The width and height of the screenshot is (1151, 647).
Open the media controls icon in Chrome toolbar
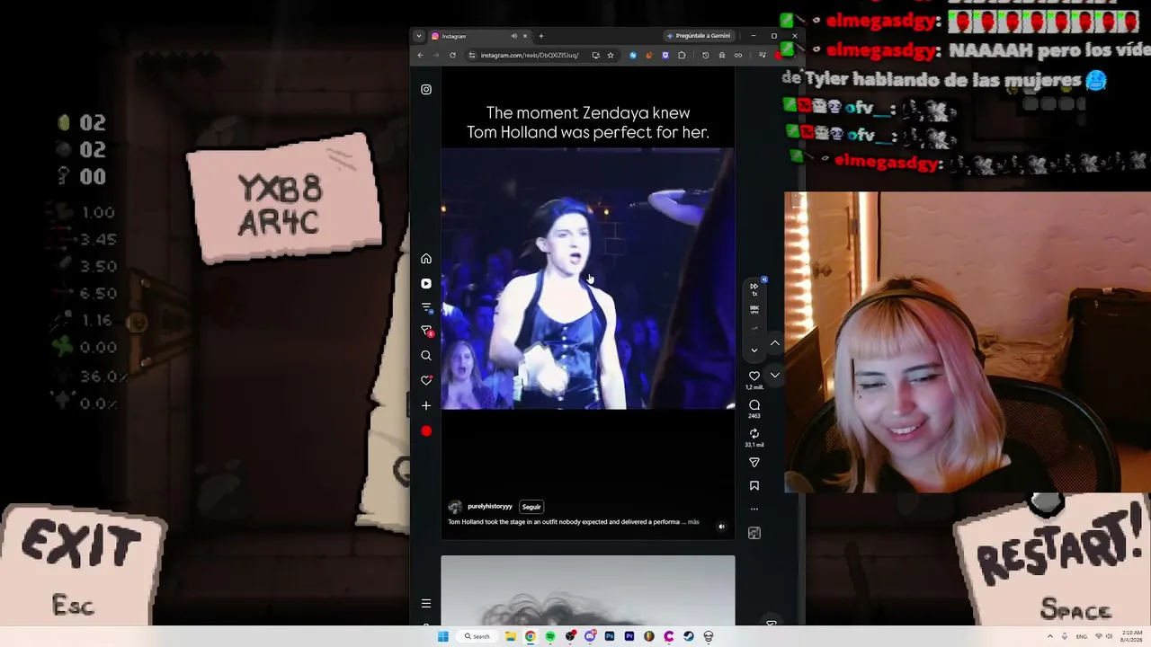pyautogui.click(x=763, y=55)
